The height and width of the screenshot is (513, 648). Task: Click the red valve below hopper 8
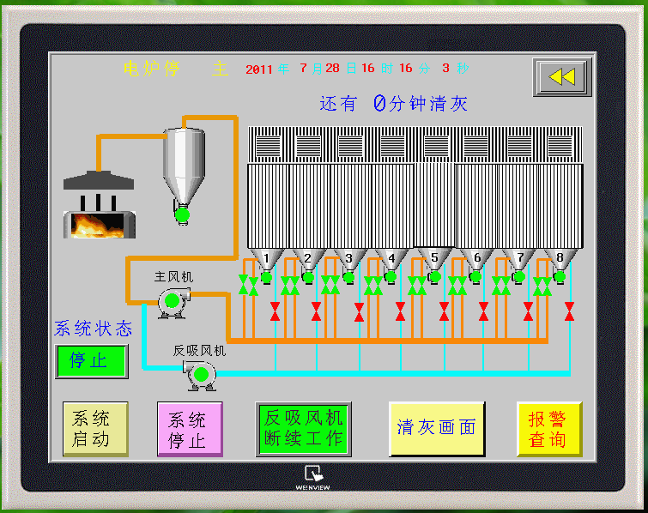[570, 311]
